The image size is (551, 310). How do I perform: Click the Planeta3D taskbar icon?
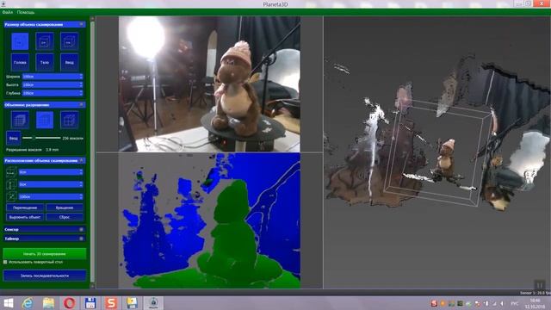click(153, 303)
